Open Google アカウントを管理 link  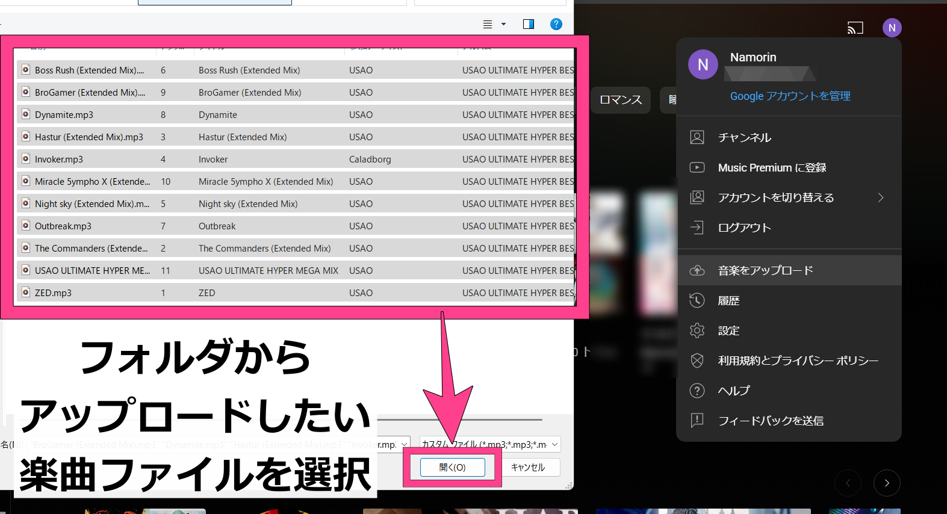[790, 96]
